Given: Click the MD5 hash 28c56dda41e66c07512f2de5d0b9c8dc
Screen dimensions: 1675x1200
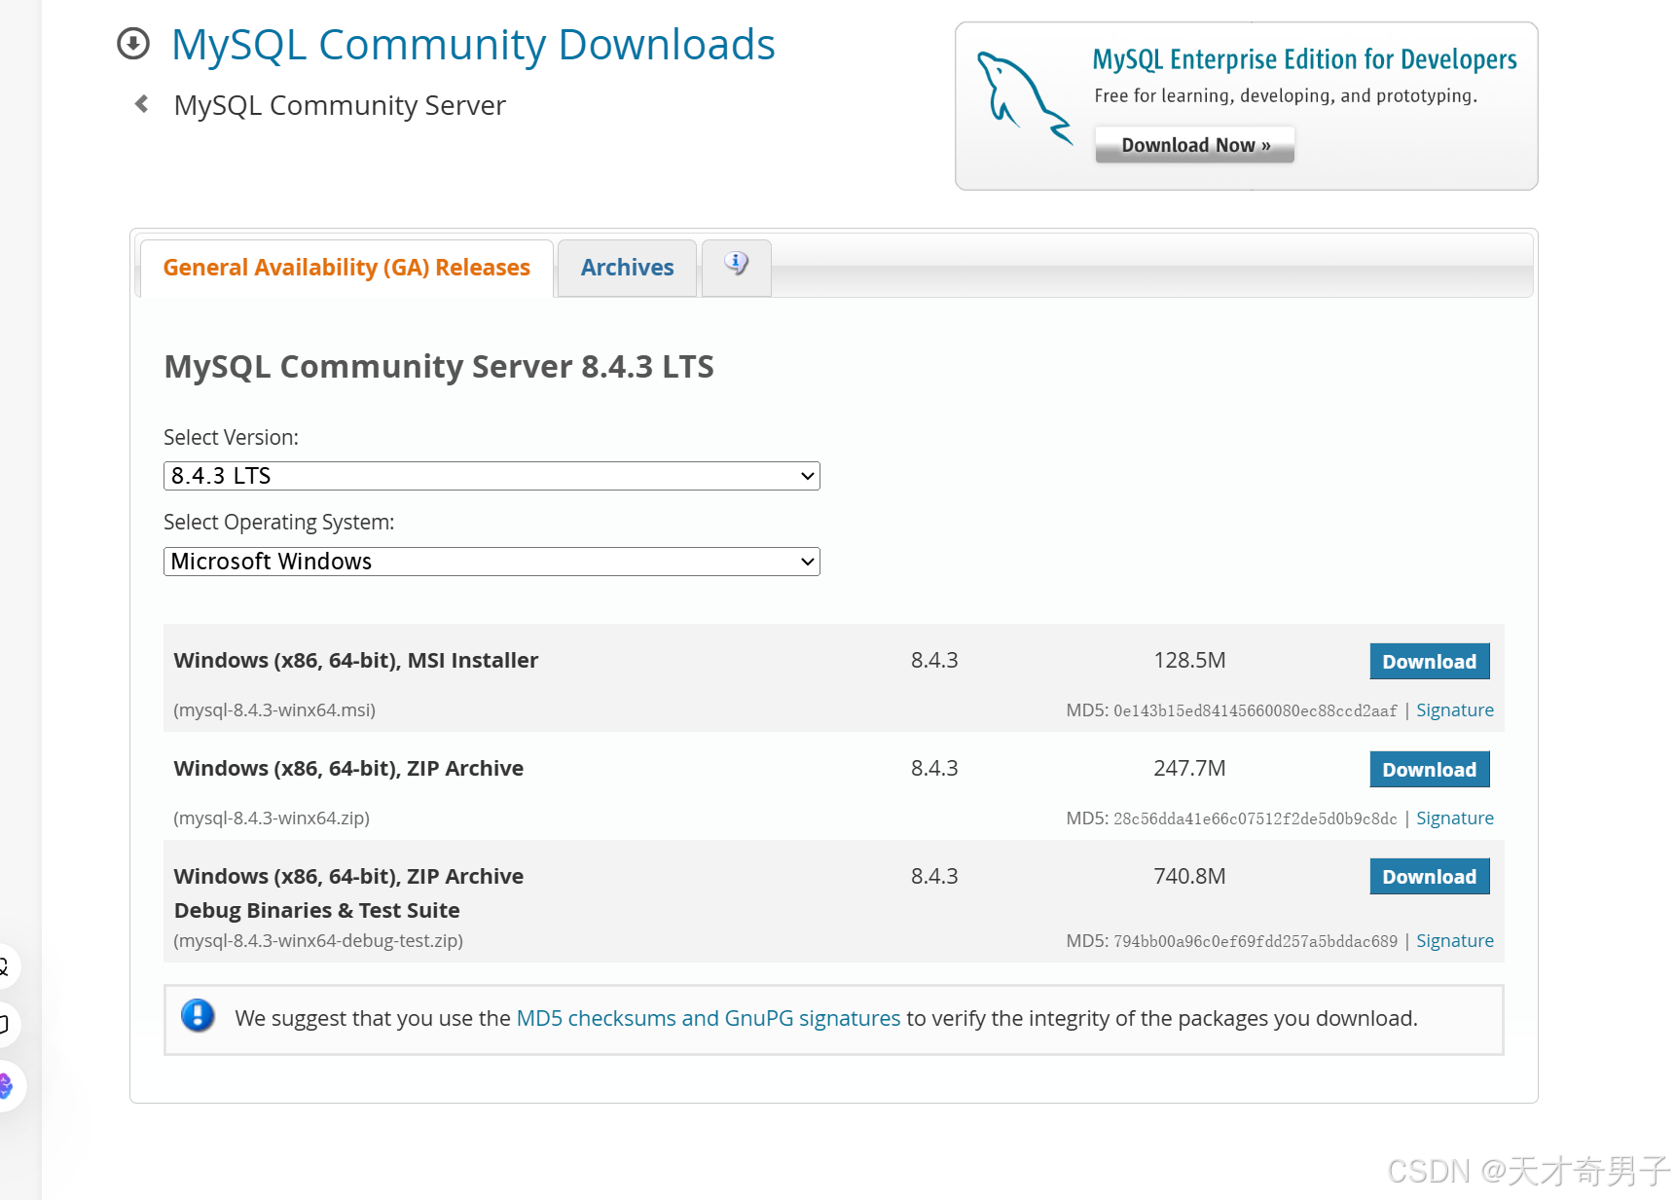Looking at the screenshot, I should [1256, 819].
